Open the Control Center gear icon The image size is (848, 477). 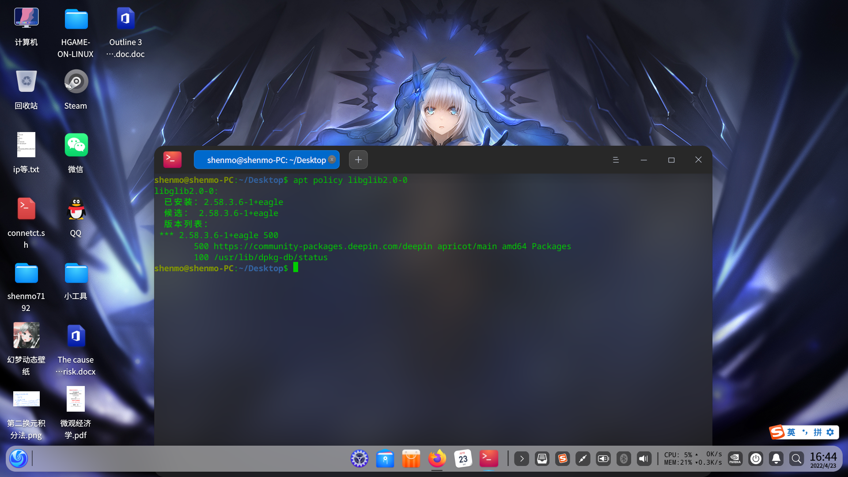point(359,459)
